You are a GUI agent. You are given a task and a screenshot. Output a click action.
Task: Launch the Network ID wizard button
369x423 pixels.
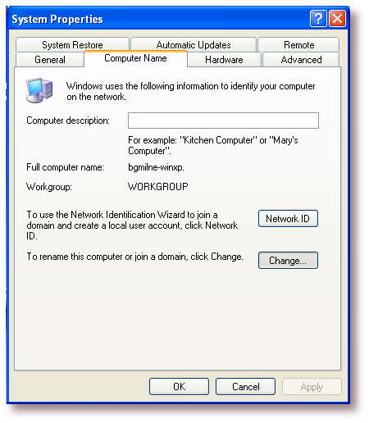point(288,219)
